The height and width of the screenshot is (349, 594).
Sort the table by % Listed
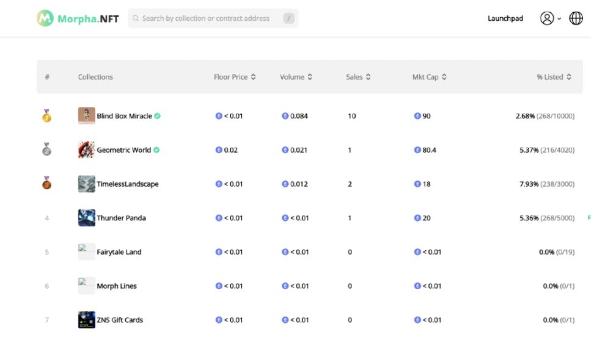pyautogui.click(x=554, y=77)
